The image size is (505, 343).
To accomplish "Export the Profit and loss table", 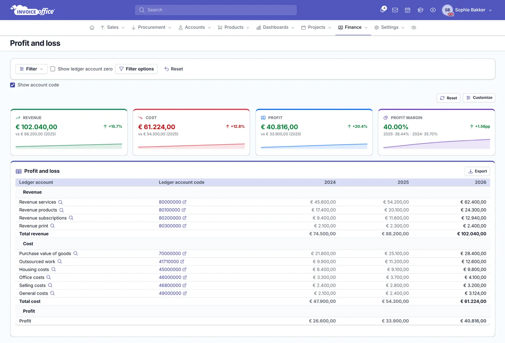I will pos(477,171).
